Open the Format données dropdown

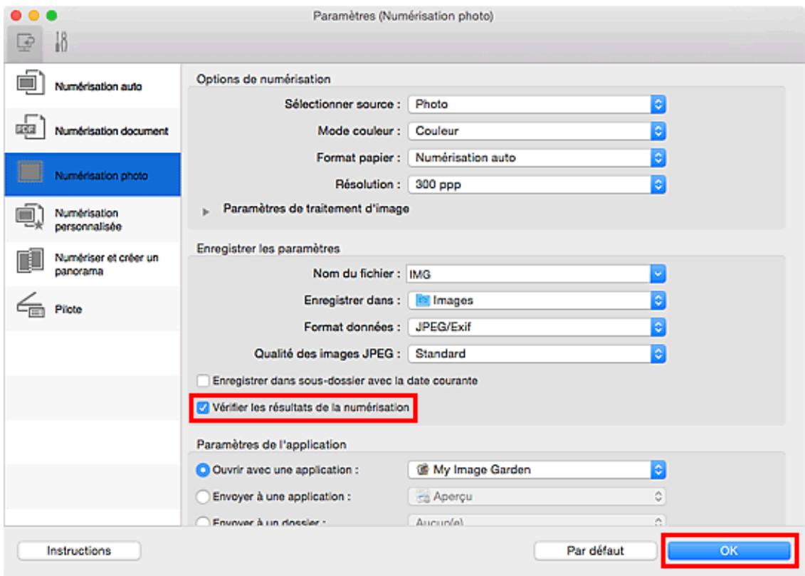[537, 325]
